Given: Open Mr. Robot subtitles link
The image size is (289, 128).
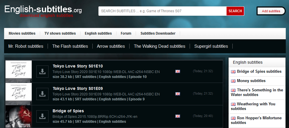Looking at the screenshot, I should tap(26, 46).
